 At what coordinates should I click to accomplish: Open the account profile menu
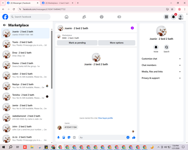tap(180, 17)
